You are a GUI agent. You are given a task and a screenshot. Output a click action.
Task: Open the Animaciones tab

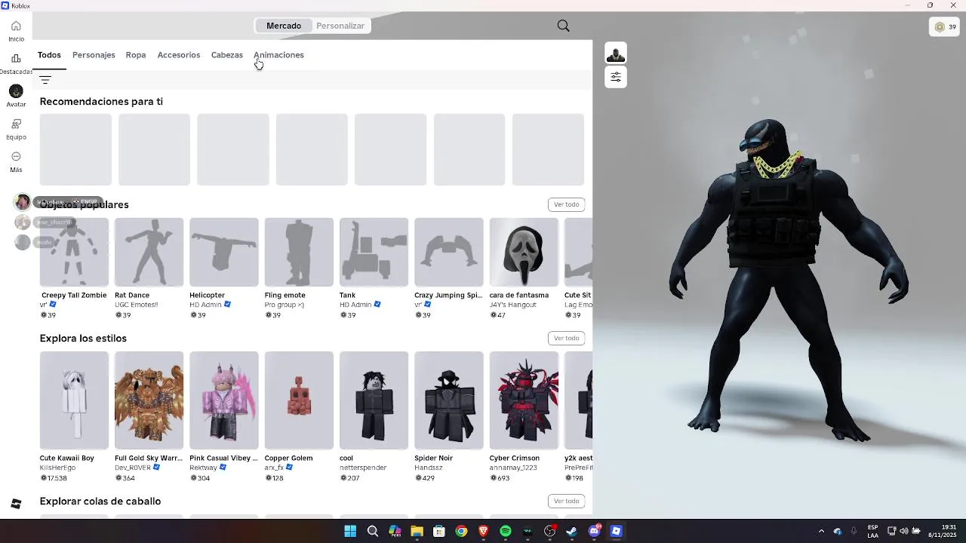pyautogui.click(x=278, y=55)
